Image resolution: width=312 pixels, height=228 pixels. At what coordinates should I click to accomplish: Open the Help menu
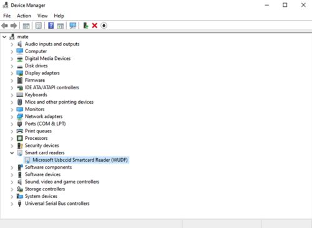(x=59, y=16)
